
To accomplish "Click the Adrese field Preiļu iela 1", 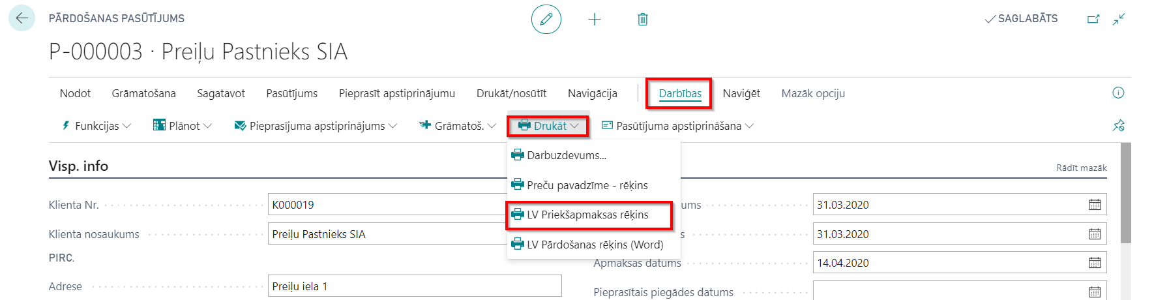I will coord(415,286).
